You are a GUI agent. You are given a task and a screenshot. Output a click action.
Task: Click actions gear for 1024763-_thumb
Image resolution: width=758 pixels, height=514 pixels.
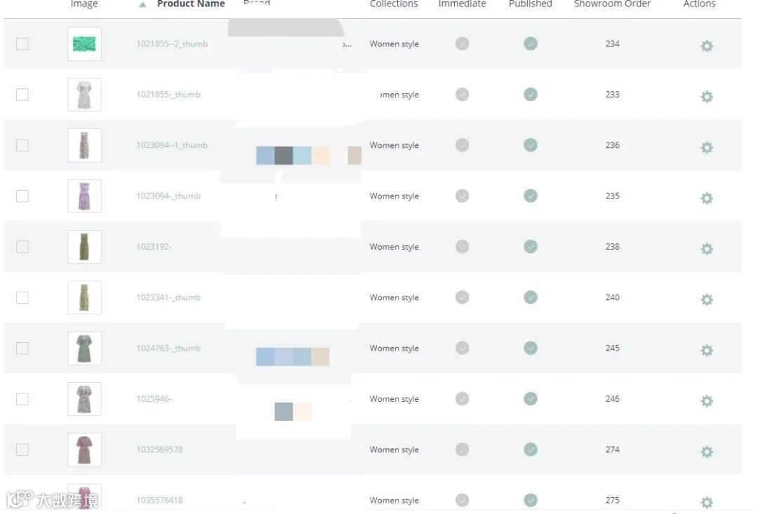click(x=707, y=350)
